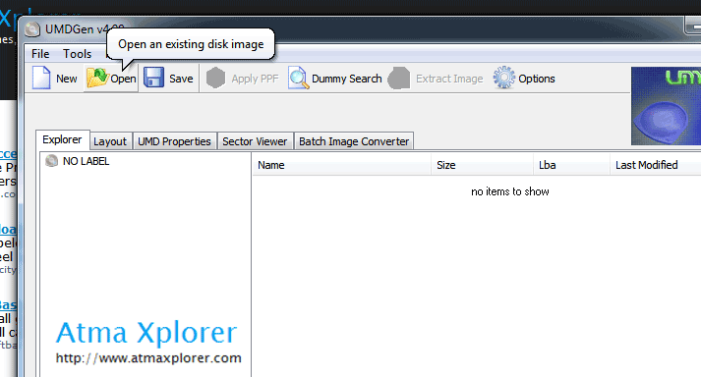Click the Open folder icon
The height and width of the screenshot is (377, 701).
pos(97,78)
